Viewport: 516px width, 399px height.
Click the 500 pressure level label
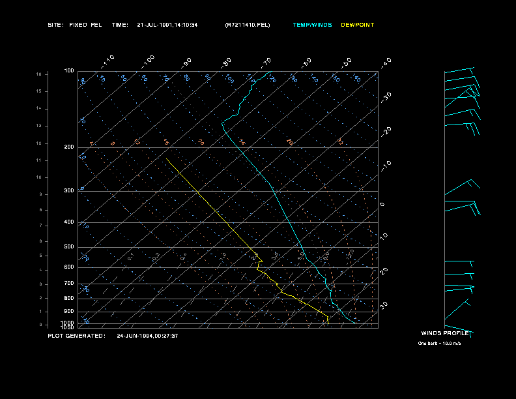point(69,247)
